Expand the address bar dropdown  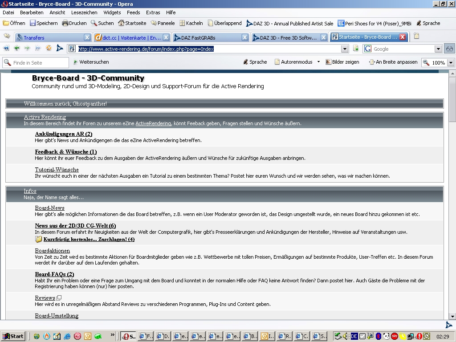tap(345, 49)
